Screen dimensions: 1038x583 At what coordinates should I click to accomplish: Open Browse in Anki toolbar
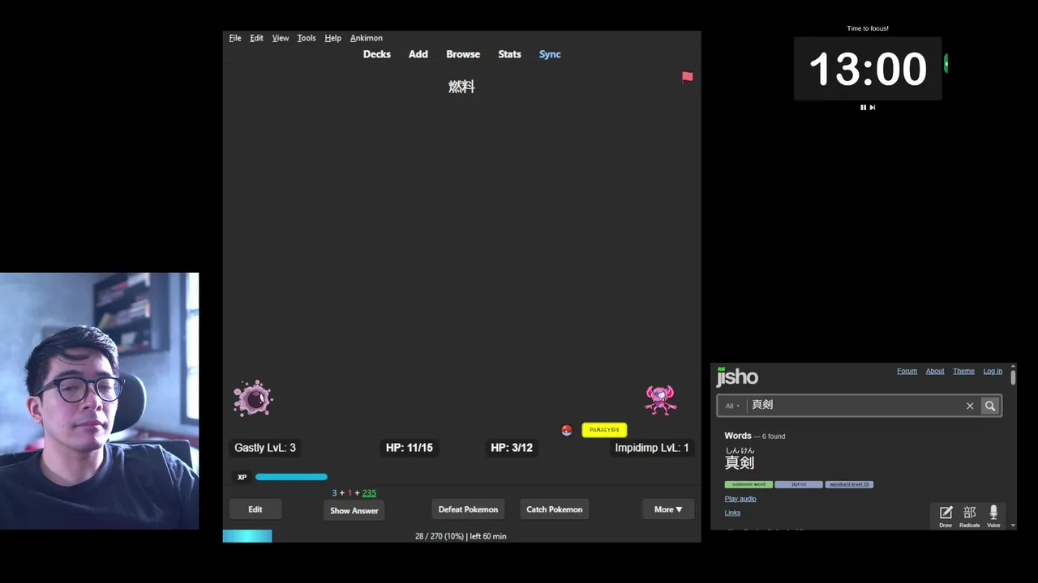click(463, 54)
